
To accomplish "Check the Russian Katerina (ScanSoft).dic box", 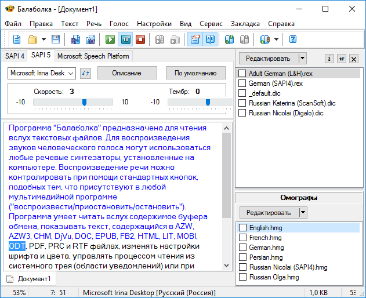I will pos(242,103).
